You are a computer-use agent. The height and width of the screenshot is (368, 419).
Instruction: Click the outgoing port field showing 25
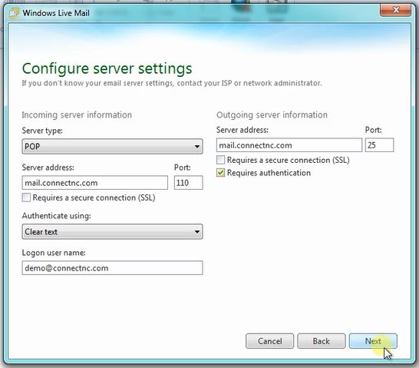tap(379, 145)
